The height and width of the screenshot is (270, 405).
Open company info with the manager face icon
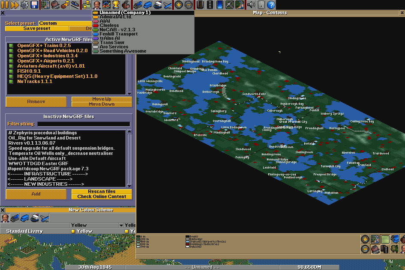coord(96,5)
